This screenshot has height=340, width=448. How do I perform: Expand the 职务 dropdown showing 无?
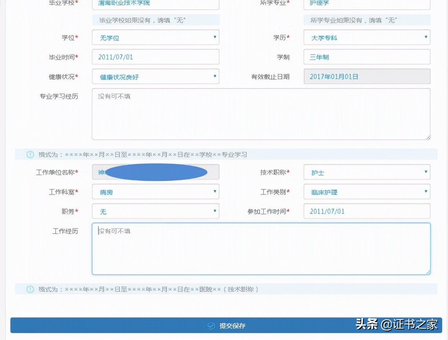pyautogui.click(x=155, y=211)
